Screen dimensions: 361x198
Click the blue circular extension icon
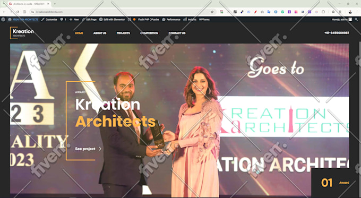tap(276, 12)
